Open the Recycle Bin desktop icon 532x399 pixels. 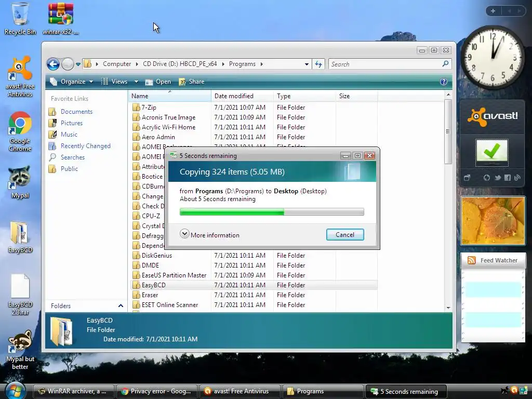click(x=20, y=19)
